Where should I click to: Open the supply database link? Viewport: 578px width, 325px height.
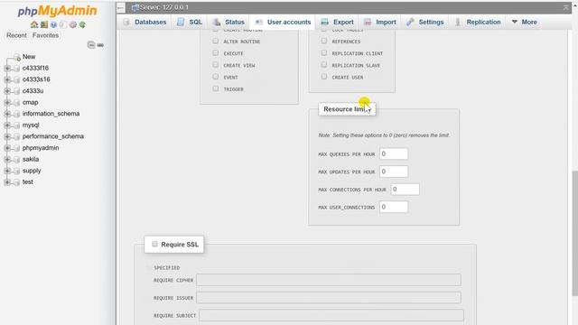(32, 171)
